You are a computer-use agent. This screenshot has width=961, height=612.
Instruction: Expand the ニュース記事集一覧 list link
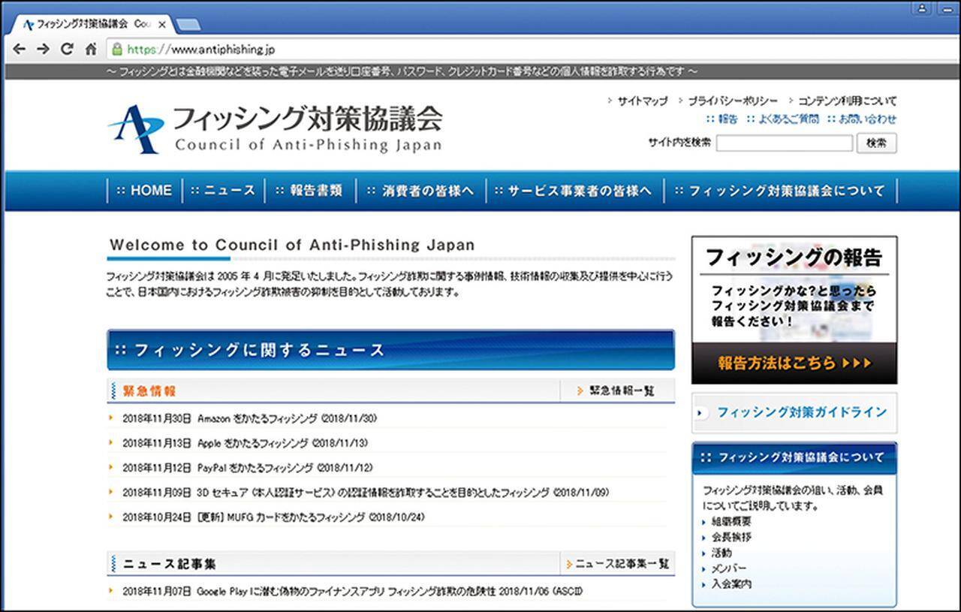click(x=617, y=564)
